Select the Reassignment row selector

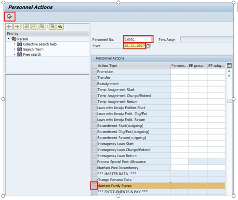94,84
